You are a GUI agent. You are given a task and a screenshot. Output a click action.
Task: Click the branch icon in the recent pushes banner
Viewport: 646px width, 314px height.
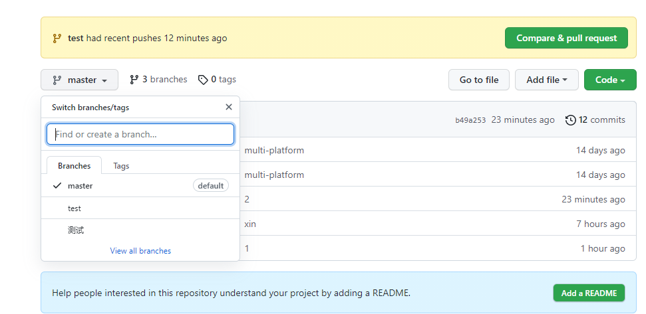click(57, 39)
